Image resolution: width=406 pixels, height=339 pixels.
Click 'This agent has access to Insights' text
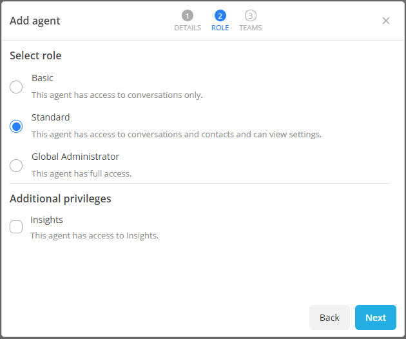94,235
